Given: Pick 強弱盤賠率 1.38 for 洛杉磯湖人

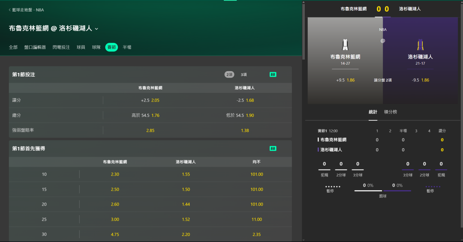Looking at the screenshot, I should tap(245, 131).
